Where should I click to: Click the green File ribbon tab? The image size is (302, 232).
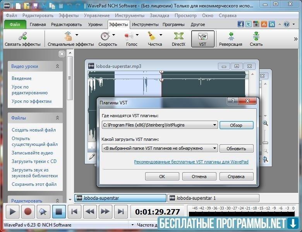coord(15,24)
